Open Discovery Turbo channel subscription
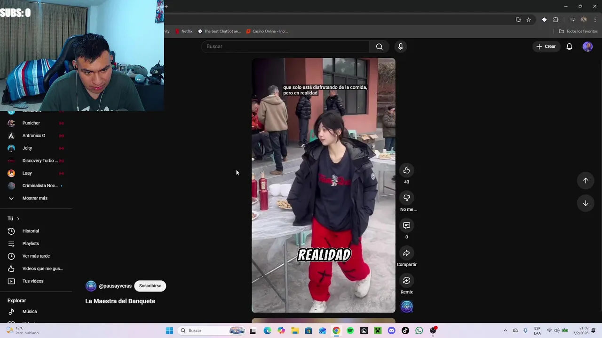The width and height of the screenshot is (602, 338). (36, 161)
